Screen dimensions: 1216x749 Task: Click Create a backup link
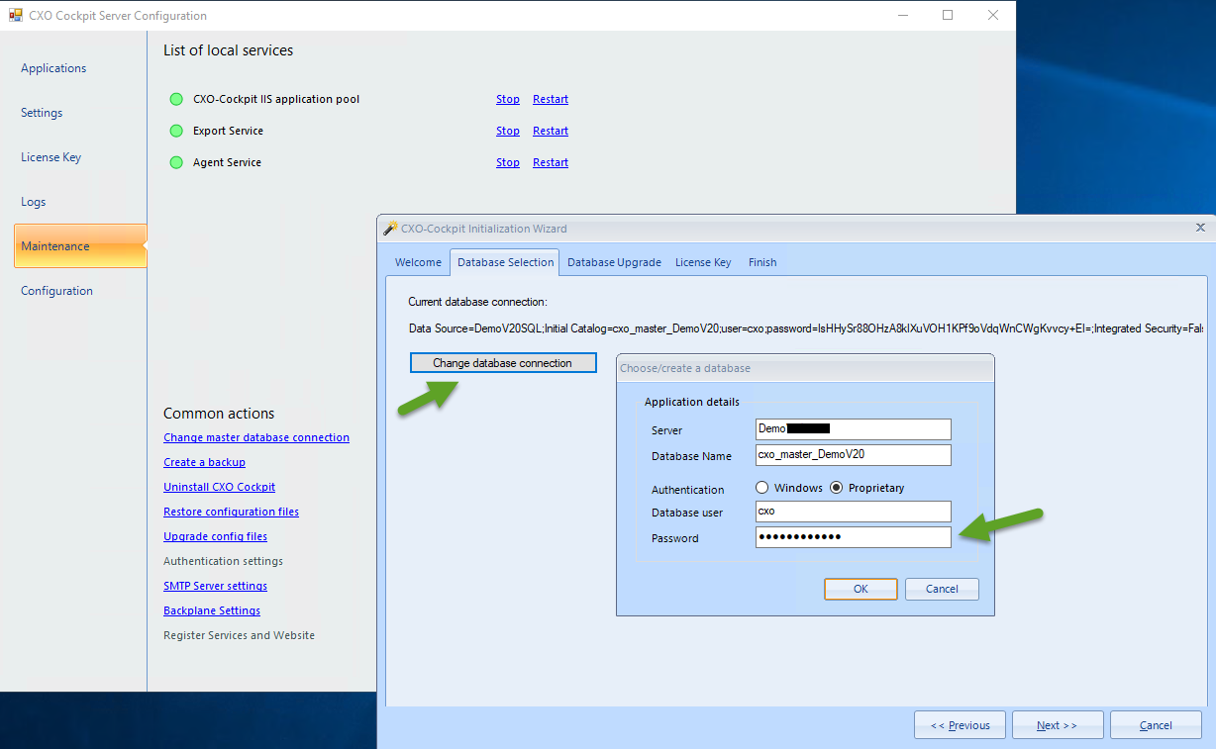pos(204,462)
